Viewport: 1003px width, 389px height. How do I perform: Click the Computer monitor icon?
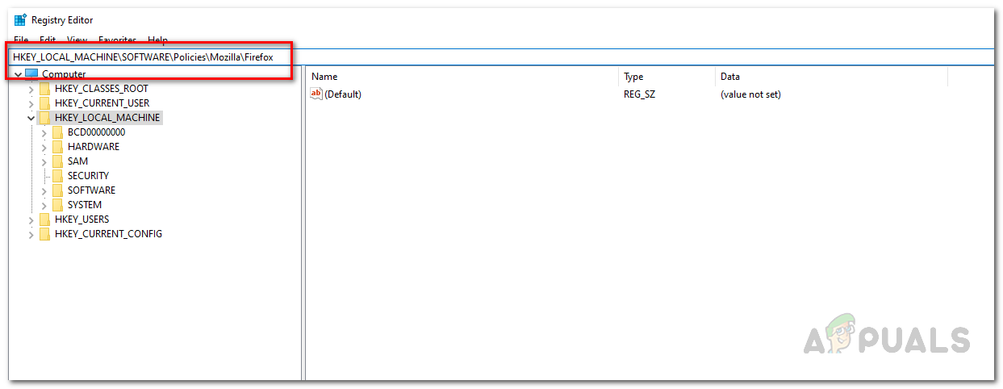tap(31, 74)
